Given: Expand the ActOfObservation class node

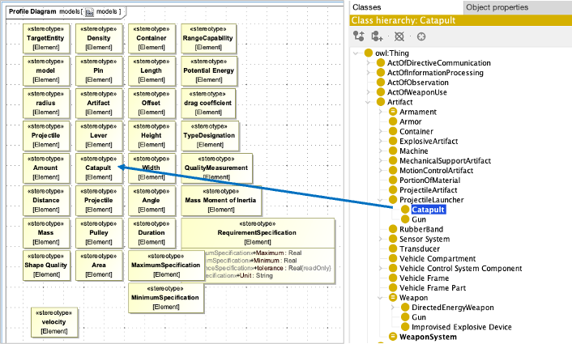Looking at the screenshot, I should (369, 83).
